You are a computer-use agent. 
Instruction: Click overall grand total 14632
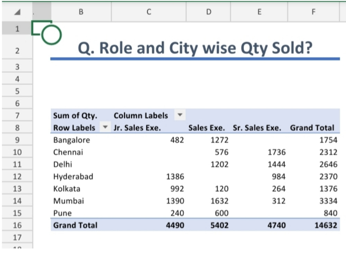[326, 225]
